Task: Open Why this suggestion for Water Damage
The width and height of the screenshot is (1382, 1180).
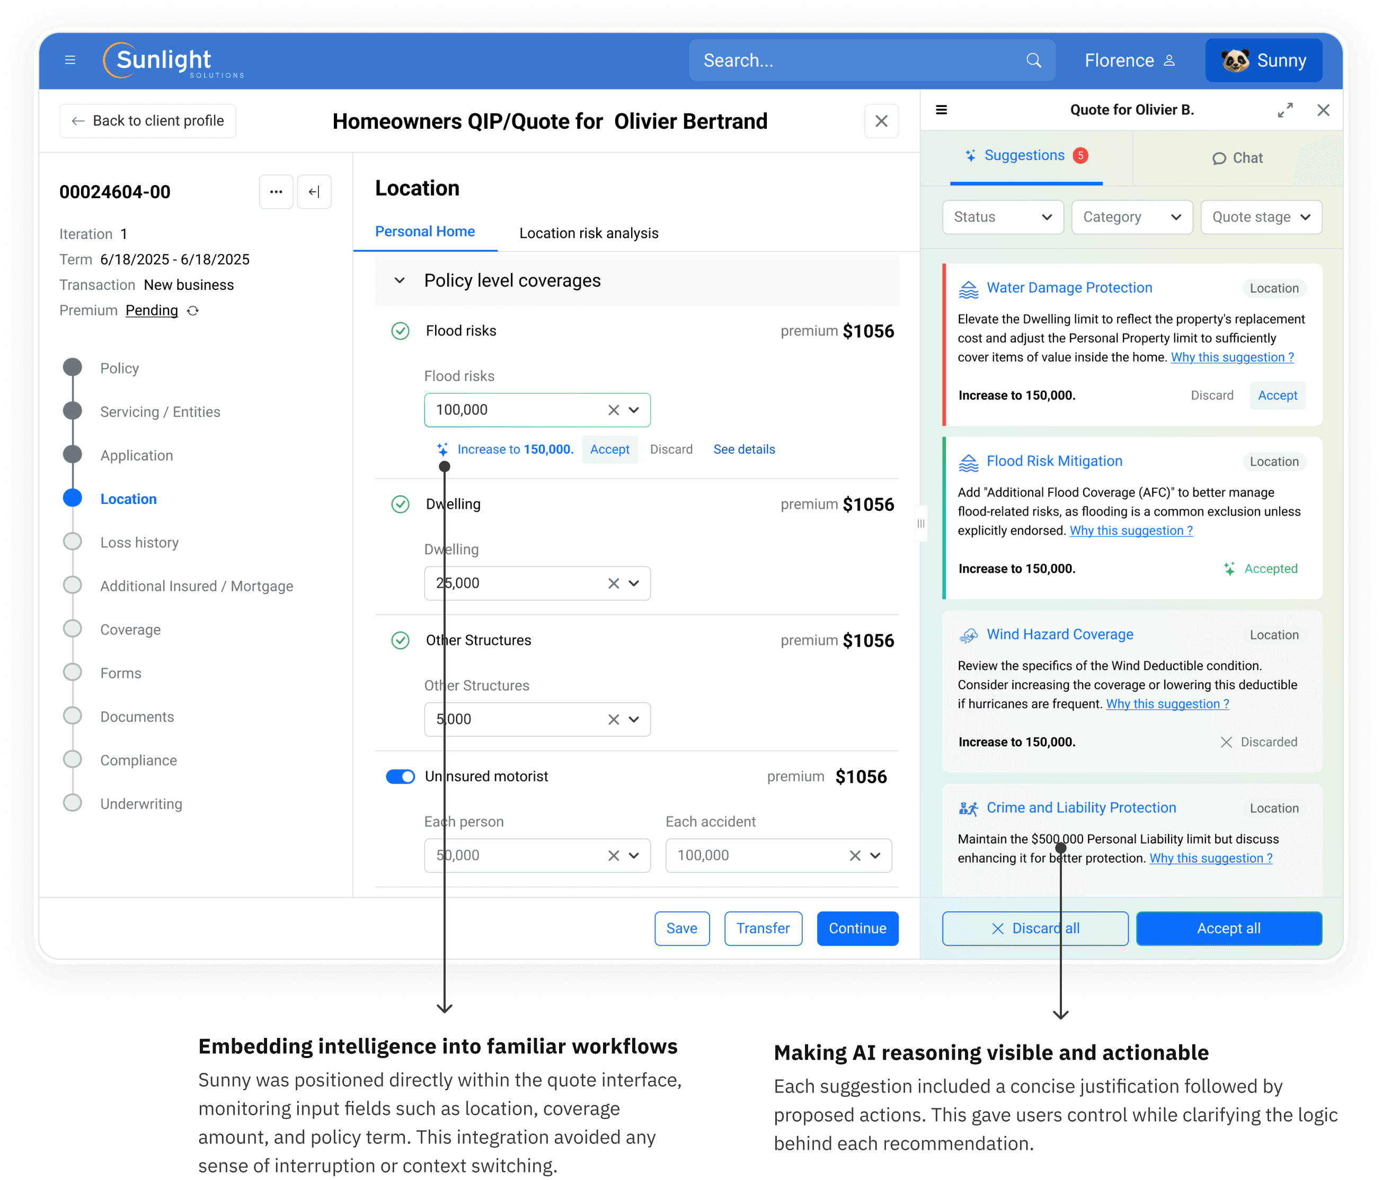Action: point(1232,358)
